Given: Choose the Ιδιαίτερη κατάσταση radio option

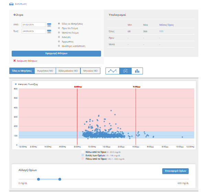Looking at the screenshot, I should coord(59,46).
